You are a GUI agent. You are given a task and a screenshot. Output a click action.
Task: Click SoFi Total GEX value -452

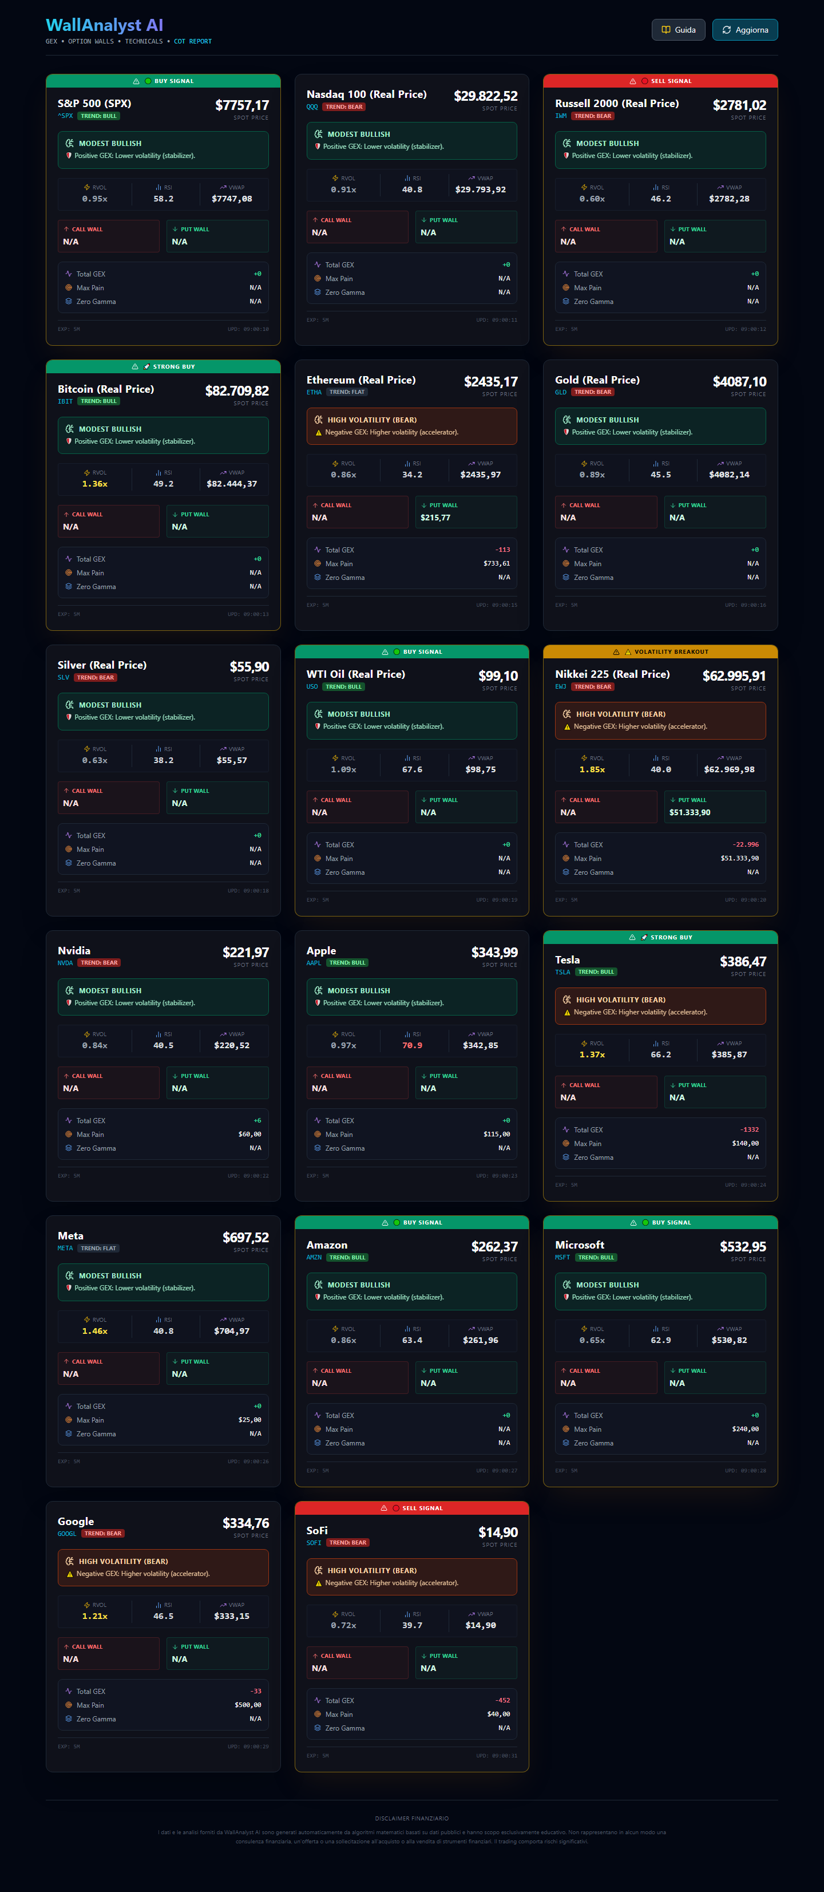click(x=502, y=1700)
